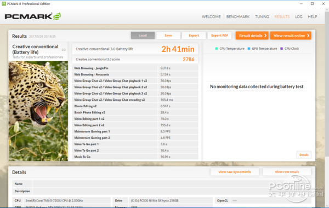Click the PCMark 8 title bar app icon

[x=4, y=4]
